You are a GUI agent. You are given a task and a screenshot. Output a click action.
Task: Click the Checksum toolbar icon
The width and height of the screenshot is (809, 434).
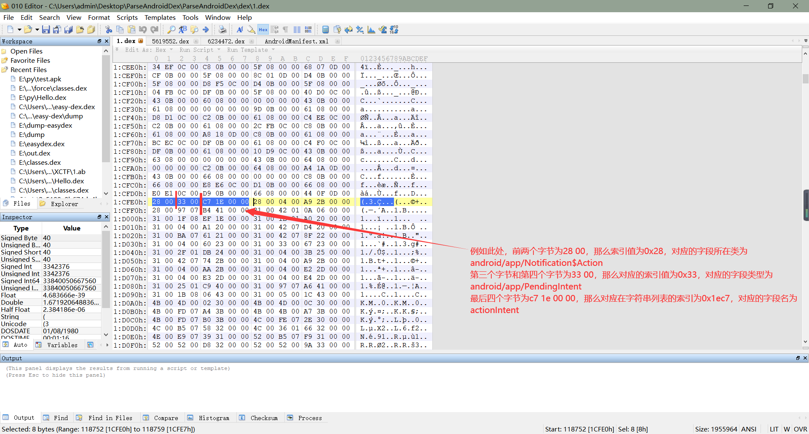coord(383,29)
